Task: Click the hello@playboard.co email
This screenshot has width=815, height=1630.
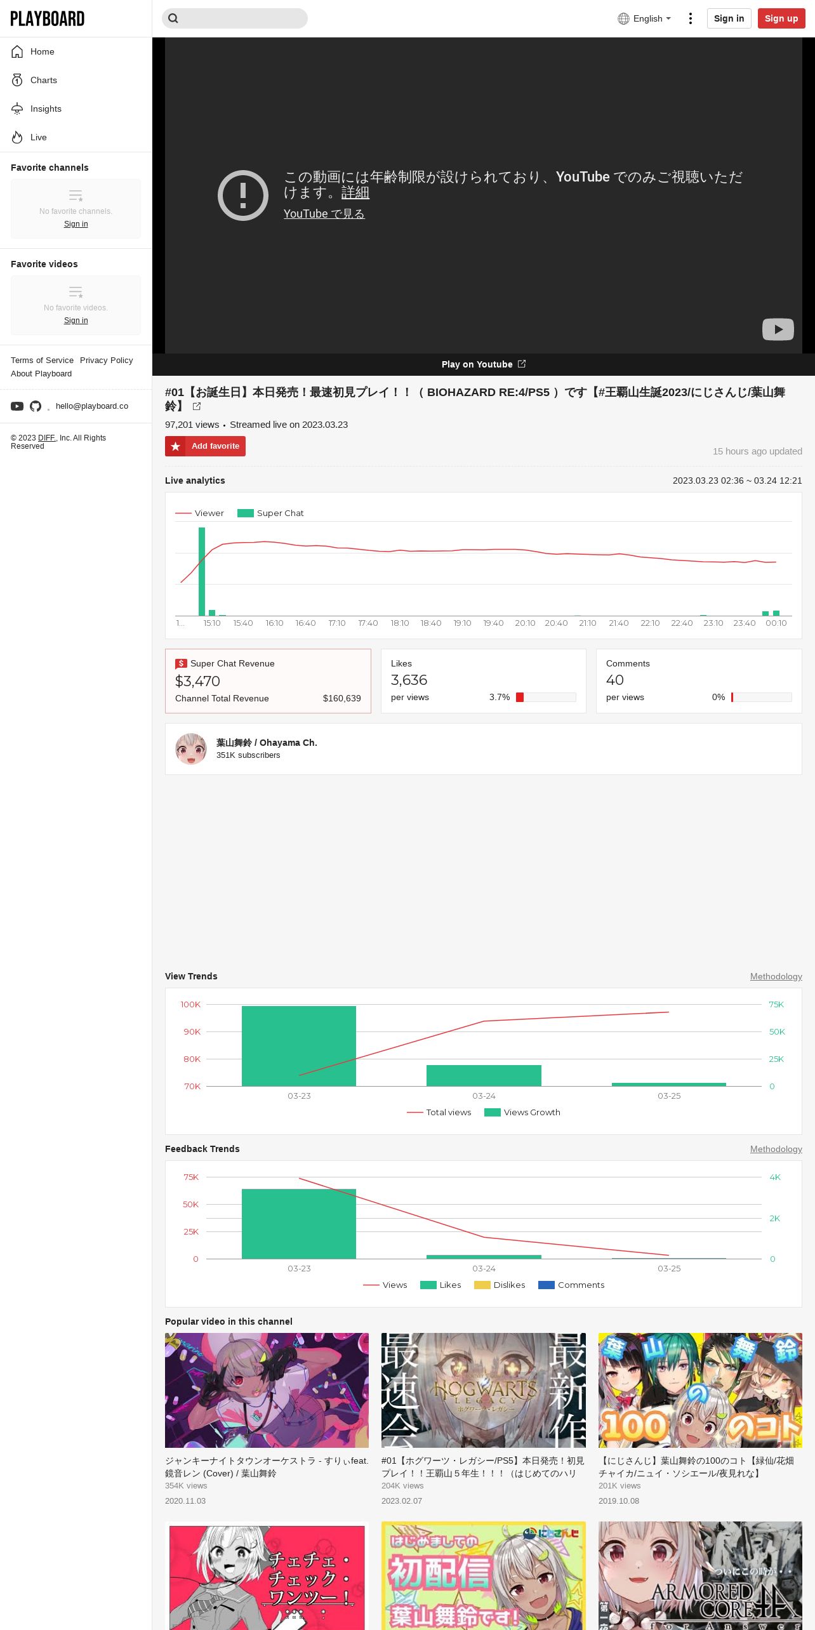Action: [x=92, y=406]
